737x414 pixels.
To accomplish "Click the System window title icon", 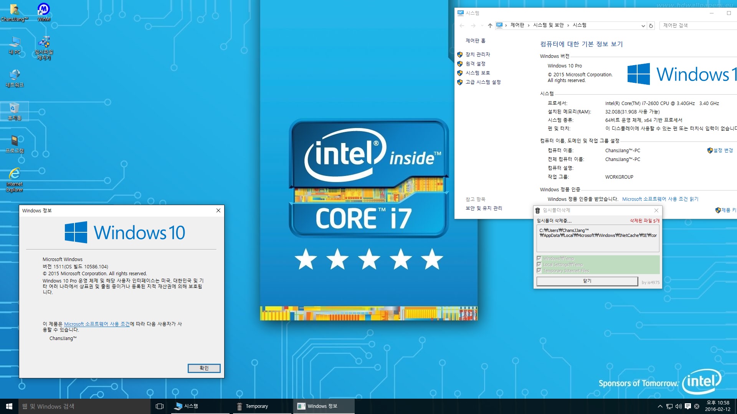I will point(460,13).
